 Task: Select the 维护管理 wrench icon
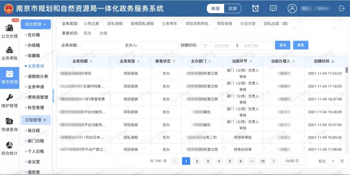tap(9, 100)
